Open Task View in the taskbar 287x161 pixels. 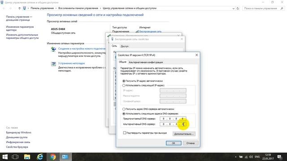(15, 157)
